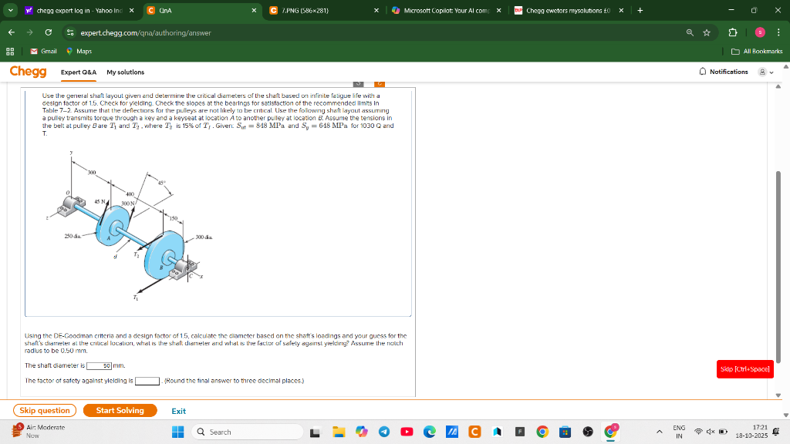Open Microsoft Edge from taskbar
790x444 pixels.
click(429, 432)
